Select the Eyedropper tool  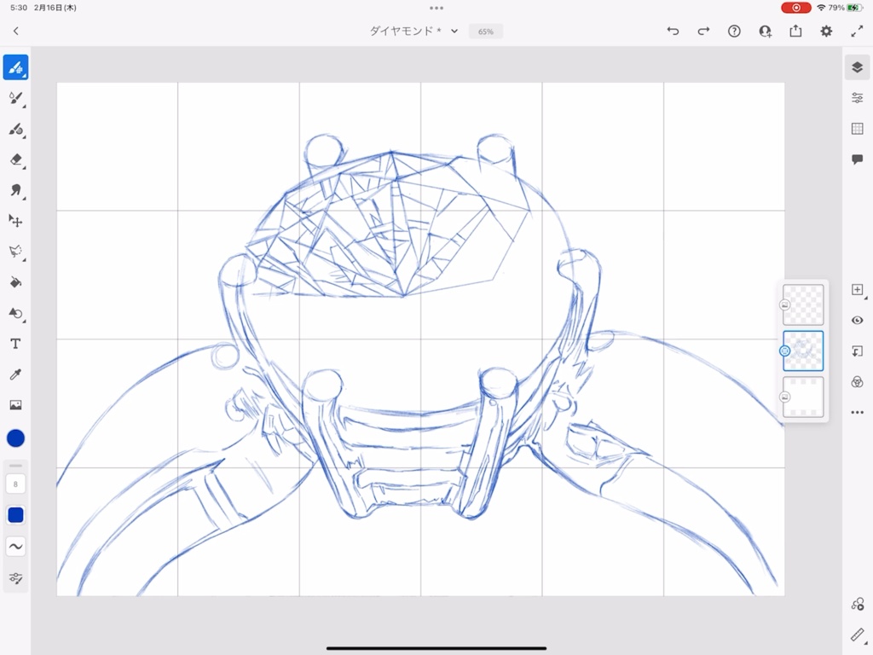(x=15, y=374)
